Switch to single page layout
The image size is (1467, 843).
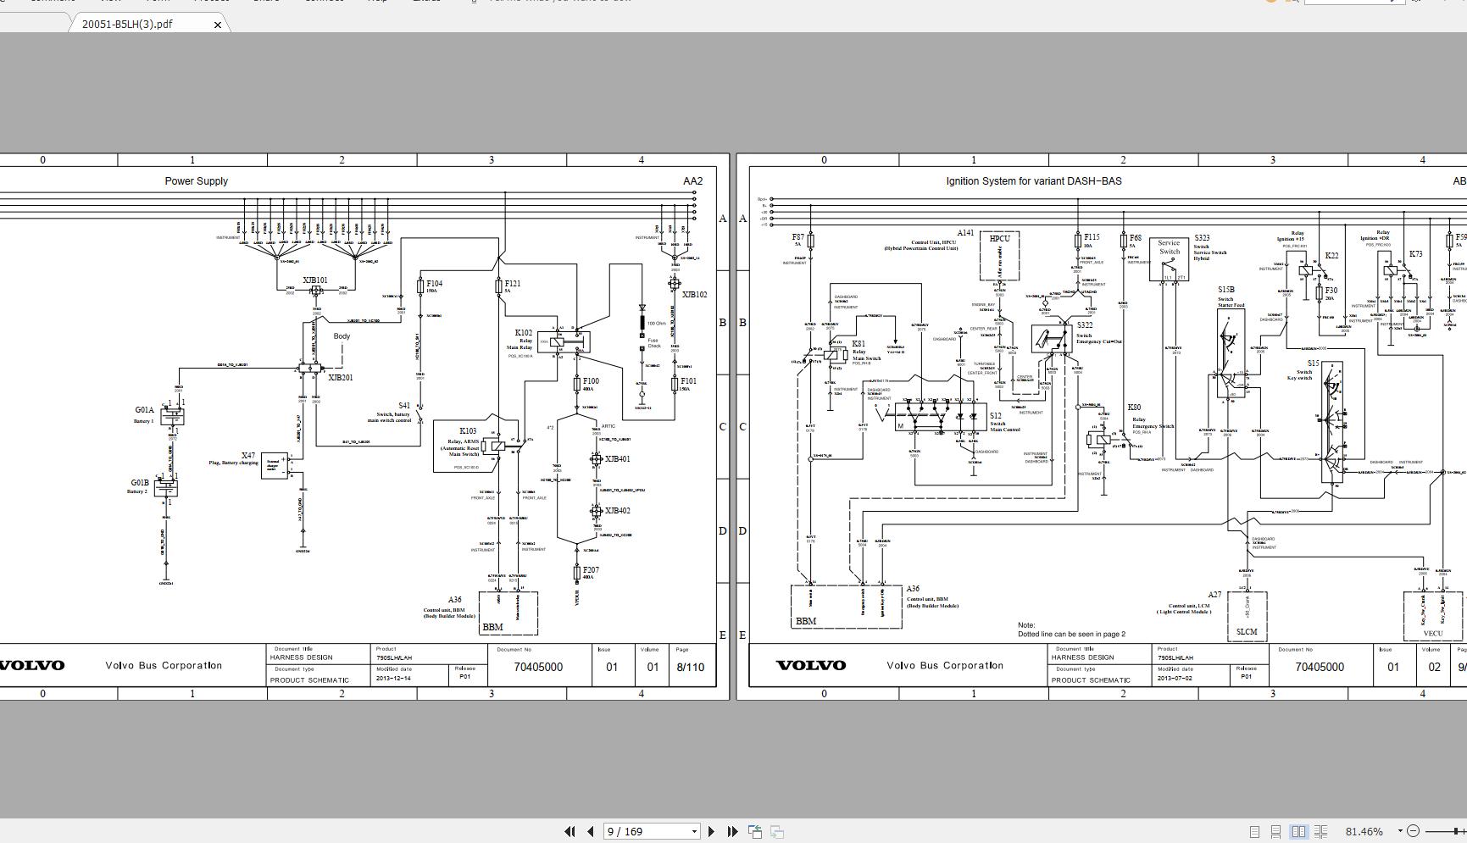tap(1254, 832)
